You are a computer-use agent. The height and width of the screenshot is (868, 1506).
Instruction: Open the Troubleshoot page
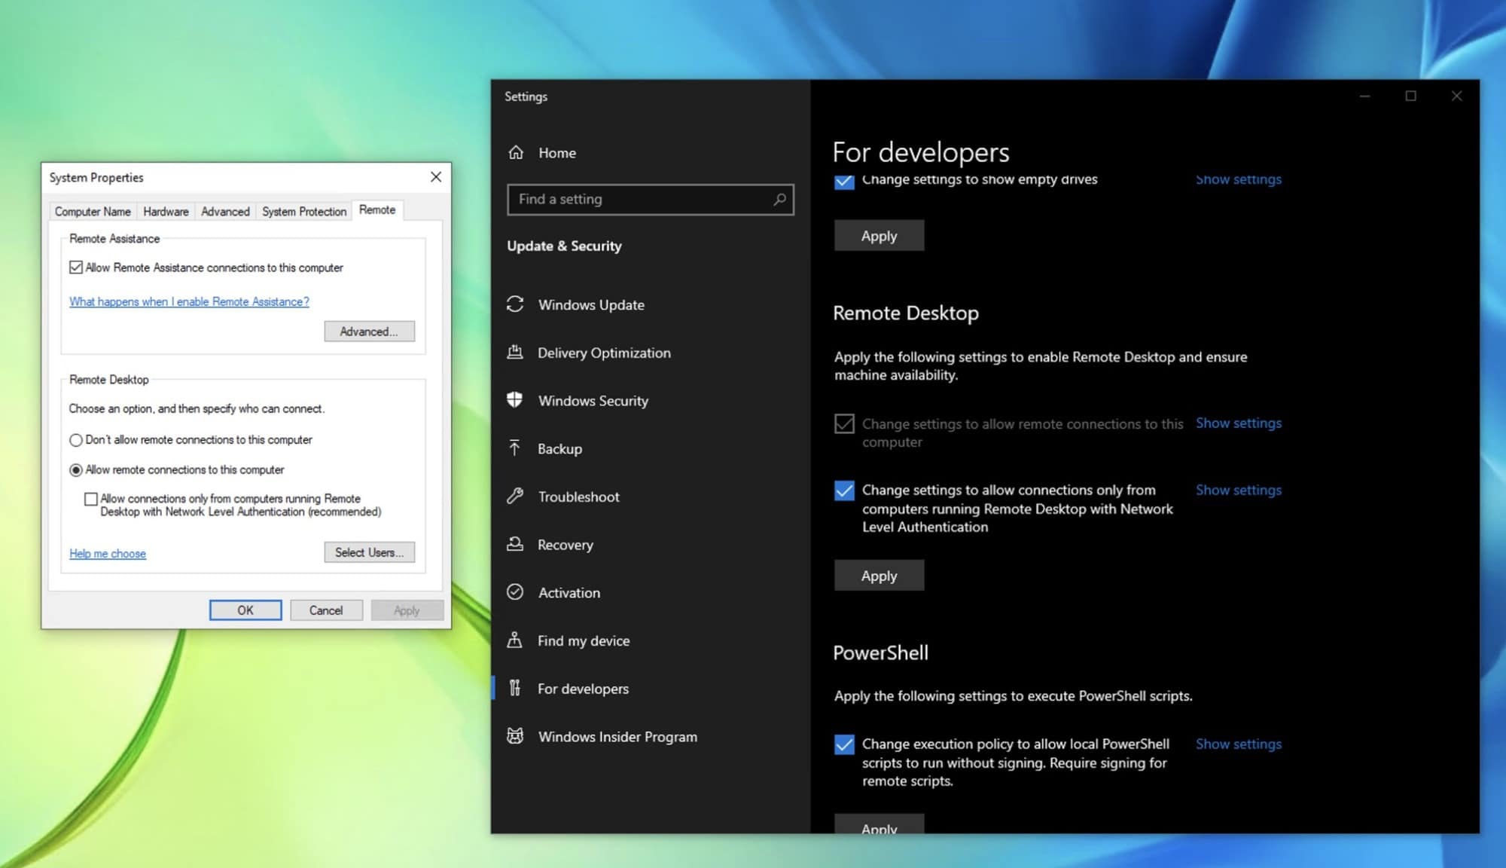tap(650, 497)
